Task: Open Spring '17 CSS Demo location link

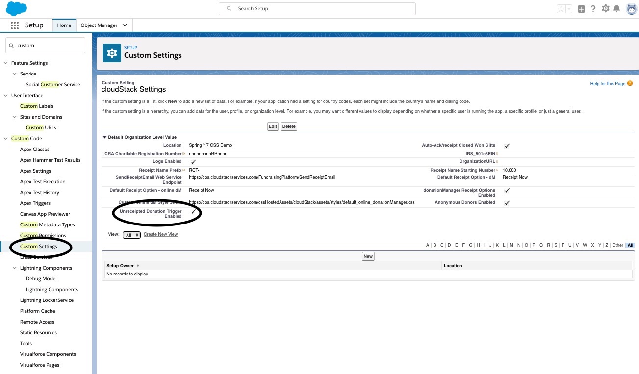Action: click(210, 145)
